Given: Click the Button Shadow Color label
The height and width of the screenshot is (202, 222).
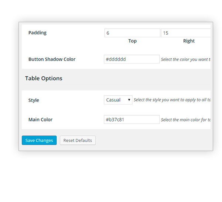Looking at the screenshot, I should 52,59.
